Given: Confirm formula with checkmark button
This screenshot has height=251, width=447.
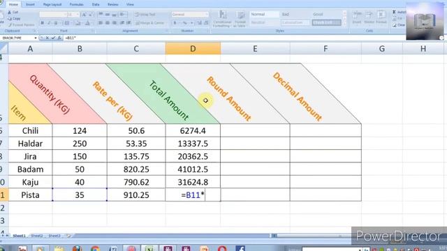Looking at the screenshot, I should click(53, 38).
